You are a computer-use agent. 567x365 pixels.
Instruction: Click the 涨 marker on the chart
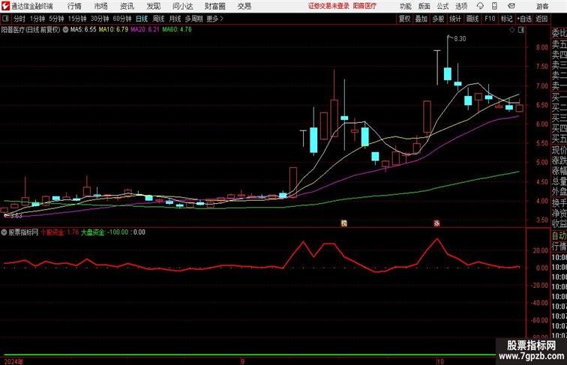point(436,223)
